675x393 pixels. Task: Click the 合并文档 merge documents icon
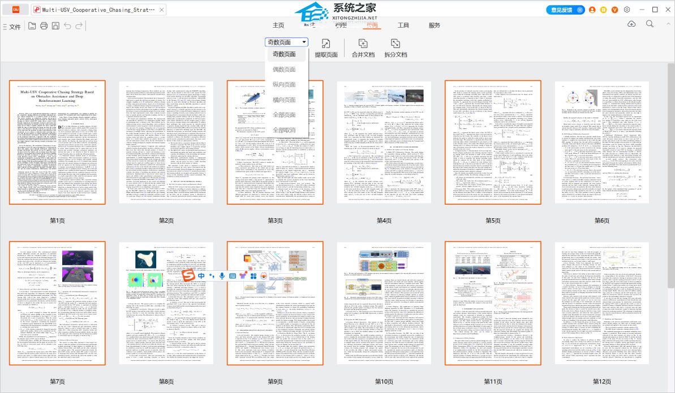(x=363, y=44)
